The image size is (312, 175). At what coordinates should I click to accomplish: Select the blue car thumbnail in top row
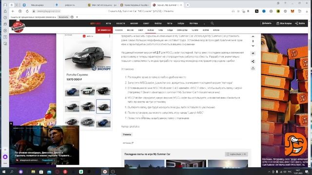72,91
